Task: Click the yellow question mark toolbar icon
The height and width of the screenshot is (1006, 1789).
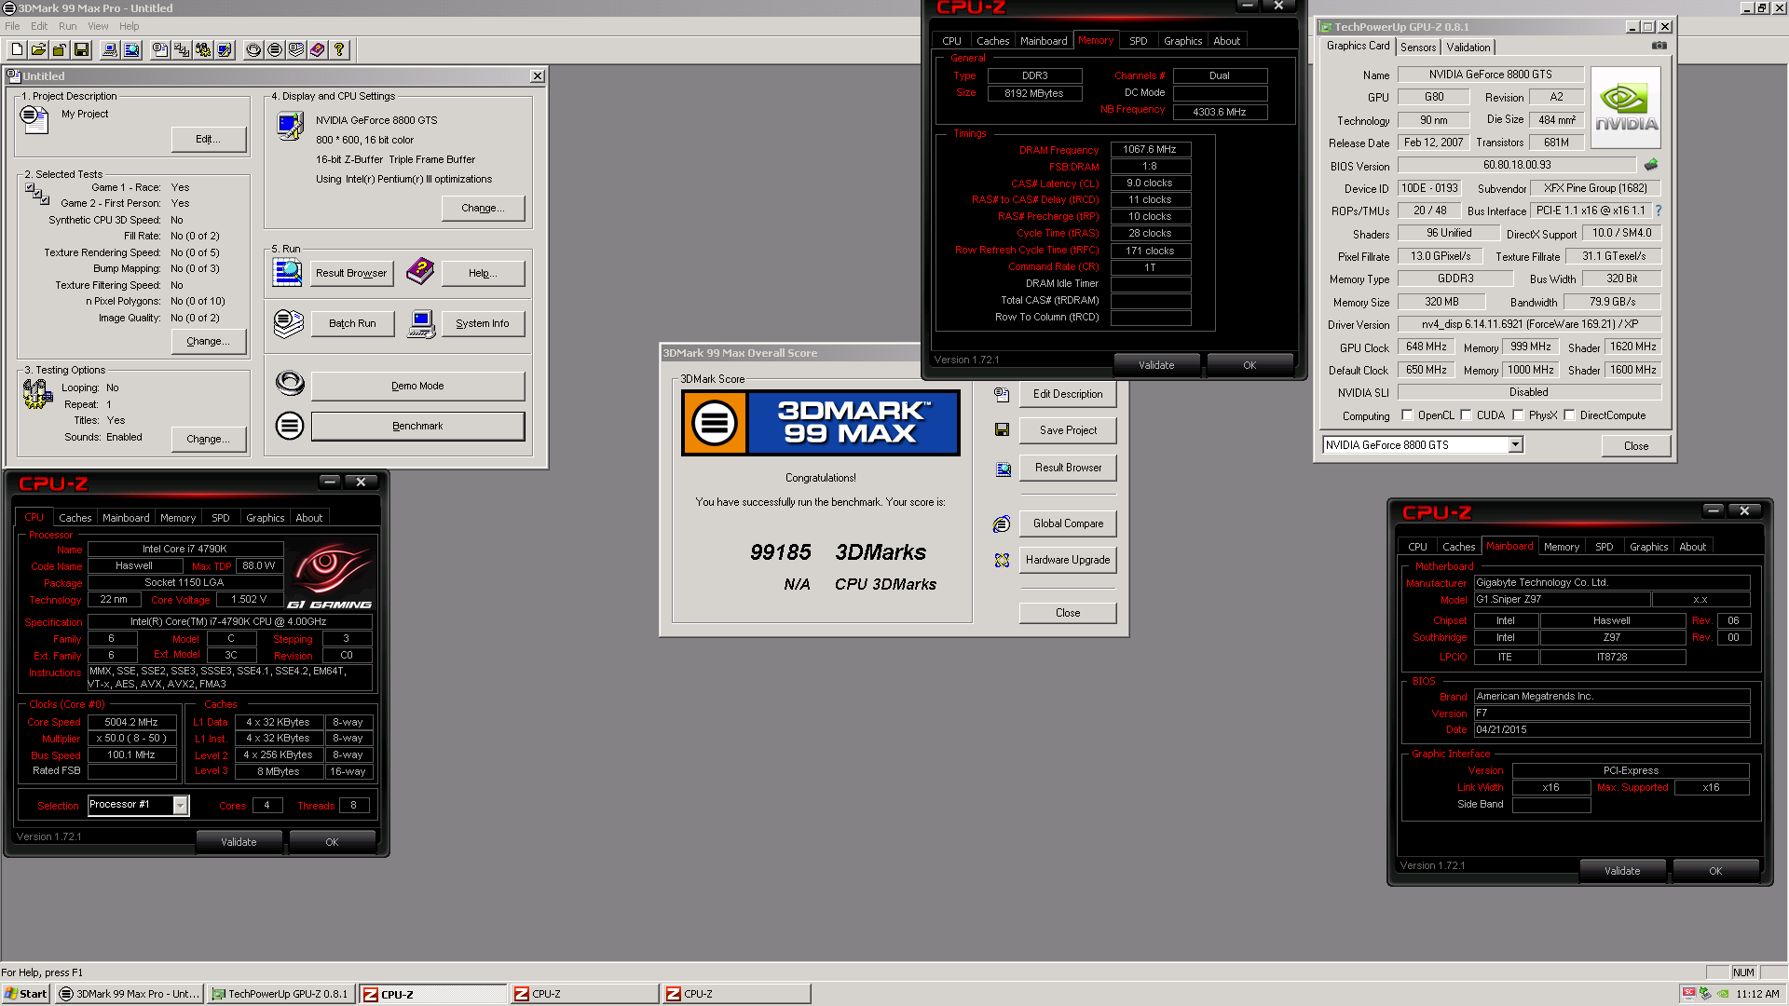Action: (x=339, y=50)
